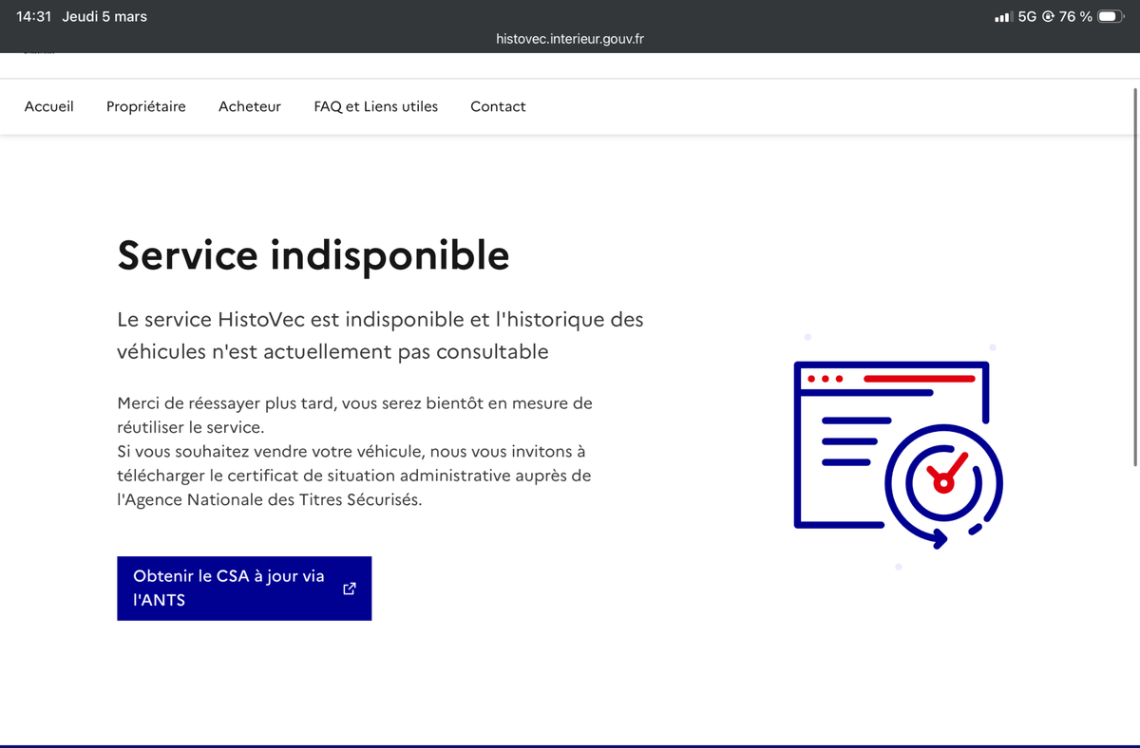The width and height of the screenshot is (1140, 748).
Task: Tap the 14:31 clock in the status bar
Action: (33, 16)
